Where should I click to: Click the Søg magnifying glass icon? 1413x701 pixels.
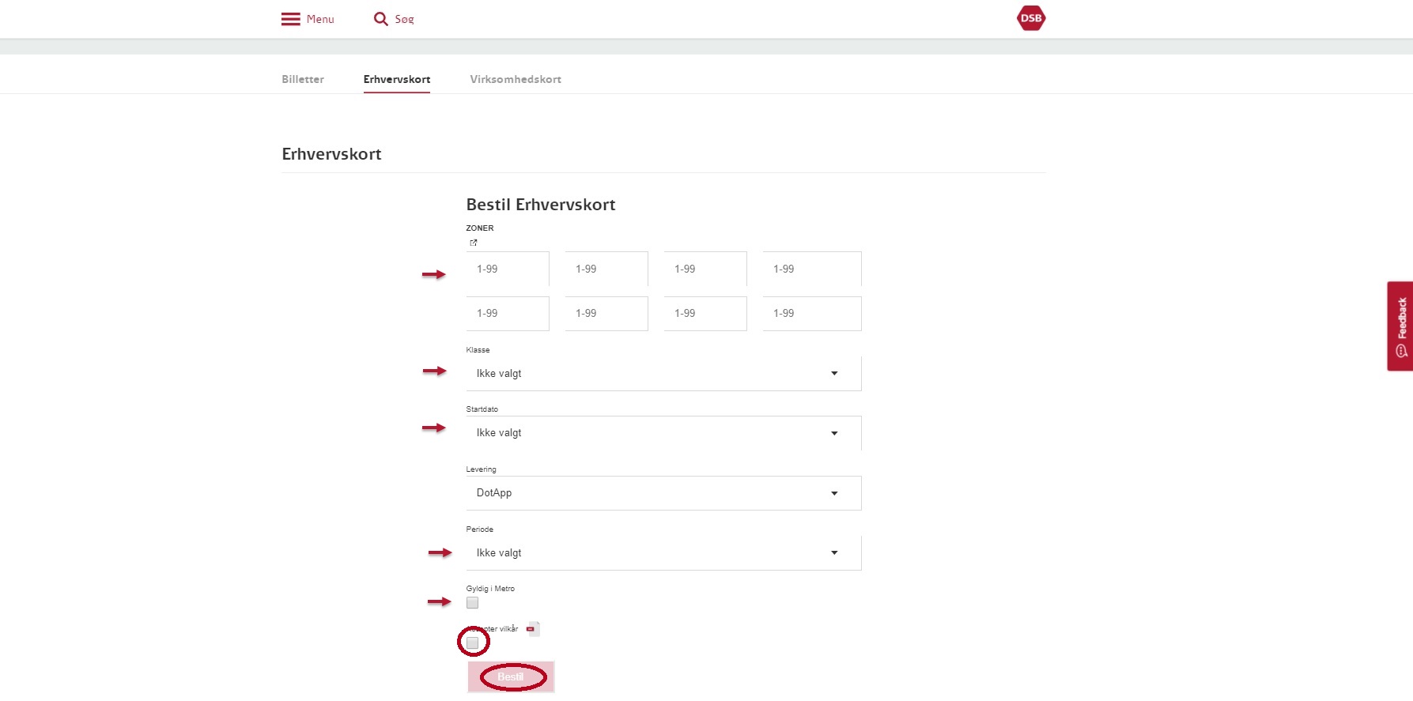coord(380,19)
